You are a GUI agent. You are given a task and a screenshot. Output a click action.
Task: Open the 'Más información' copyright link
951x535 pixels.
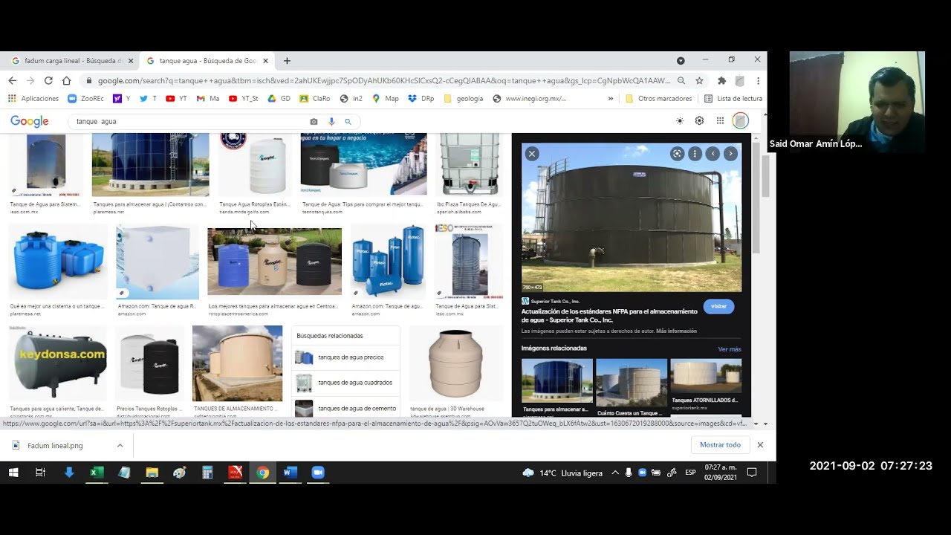coord(676,331)
